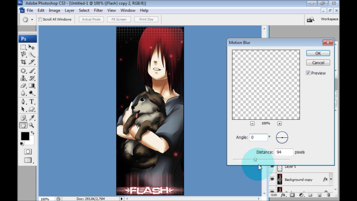Select the Crop tool

click(x=23, y=62)
